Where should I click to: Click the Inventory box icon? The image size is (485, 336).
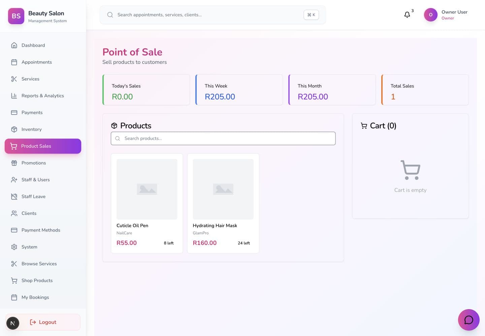tap(14, 129)
